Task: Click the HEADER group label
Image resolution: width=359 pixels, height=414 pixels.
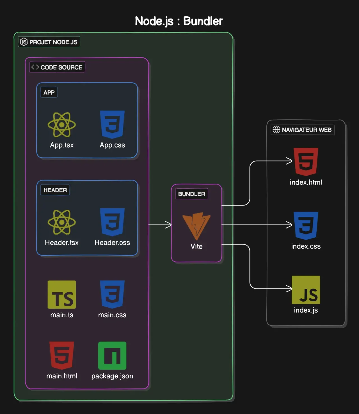Action: click(x=55, y=190)
